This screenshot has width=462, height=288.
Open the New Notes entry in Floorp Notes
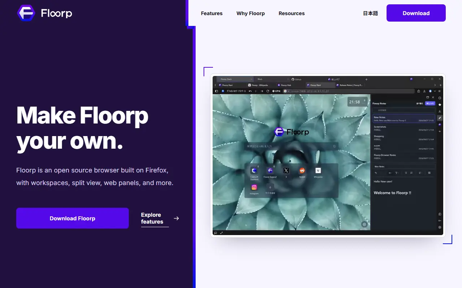pyautogui.click(x=404, y=119)
